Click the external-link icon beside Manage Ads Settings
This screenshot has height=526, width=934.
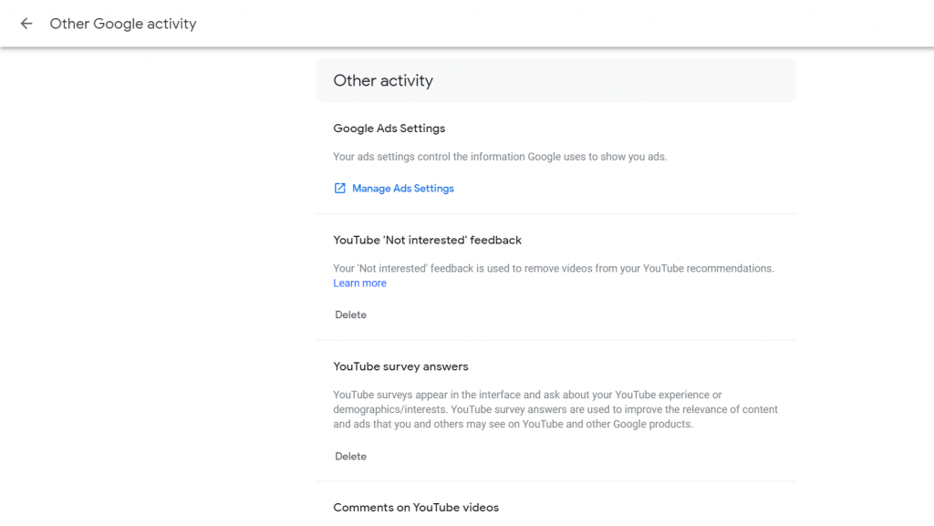click(339, 189)
